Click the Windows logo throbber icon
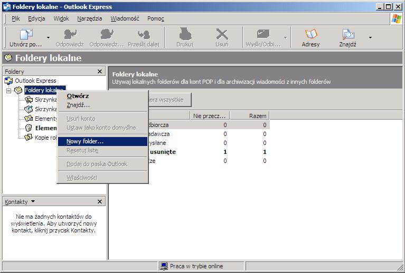The image size is (405, 273). pos(397,19)
